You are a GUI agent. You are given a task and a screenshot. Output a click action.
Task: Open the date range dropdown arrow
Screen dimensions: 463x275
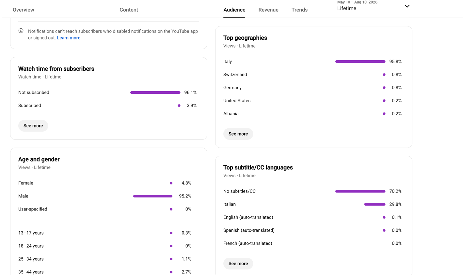[407, 6]
